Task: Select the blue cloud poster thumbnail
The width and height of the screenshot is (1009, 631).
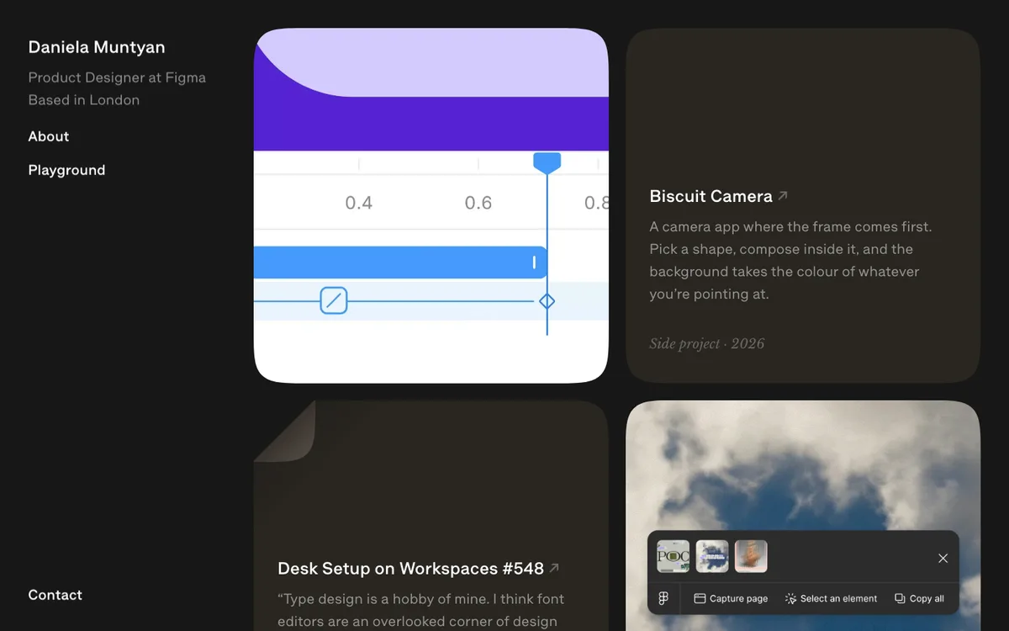Action: 712,557
